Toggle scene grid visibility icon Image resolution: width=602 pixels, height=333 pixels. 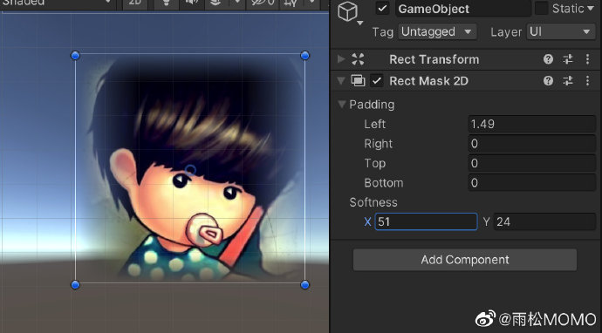pos(291,3)
